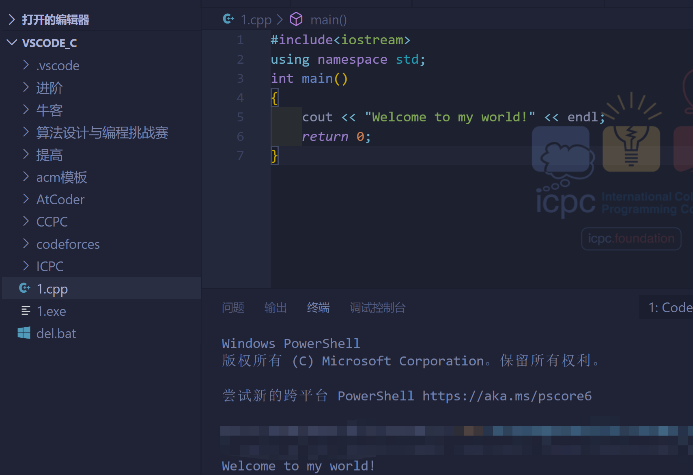Open the https://aka.ms/pscore6 terminal link

(x=507, y=396)
